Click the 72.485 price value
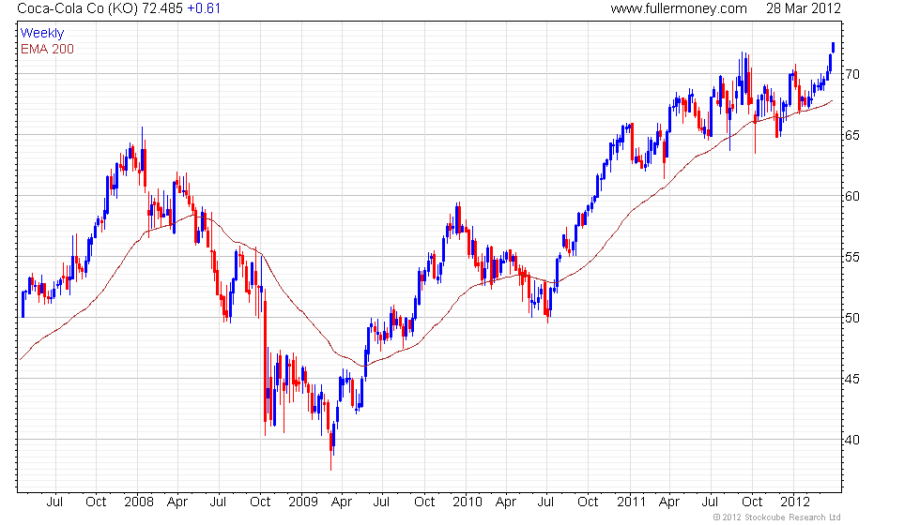This screenshot has height=525, width=920. [161, 8]
